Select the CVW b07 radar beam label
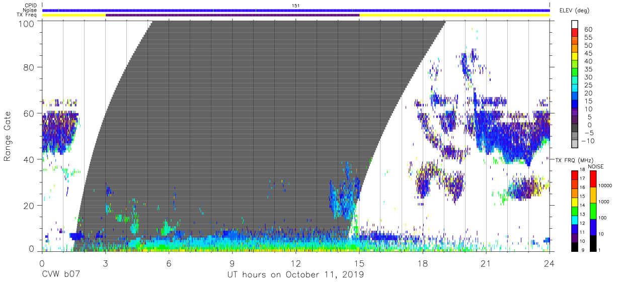Viewport: 618px width, 285px height. 60,275
